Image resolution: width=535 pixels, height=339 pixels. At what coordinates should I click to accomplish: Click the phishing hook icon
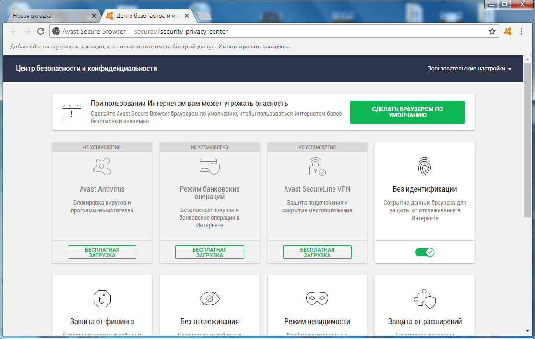(x=102, y=299)
